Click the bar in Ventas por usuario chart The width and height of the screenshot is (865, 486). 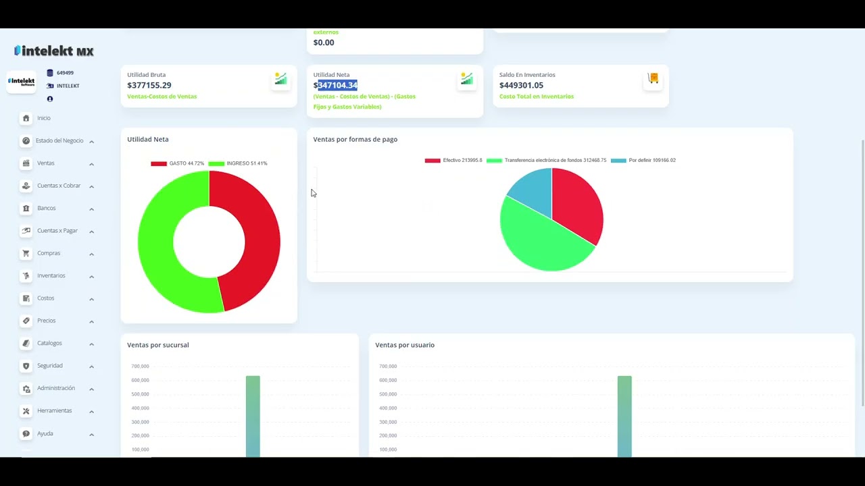coord(624,416)
